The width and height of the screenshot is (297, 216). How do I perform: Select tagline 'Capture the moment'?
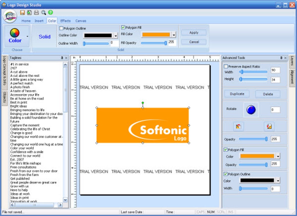[25, 125]
